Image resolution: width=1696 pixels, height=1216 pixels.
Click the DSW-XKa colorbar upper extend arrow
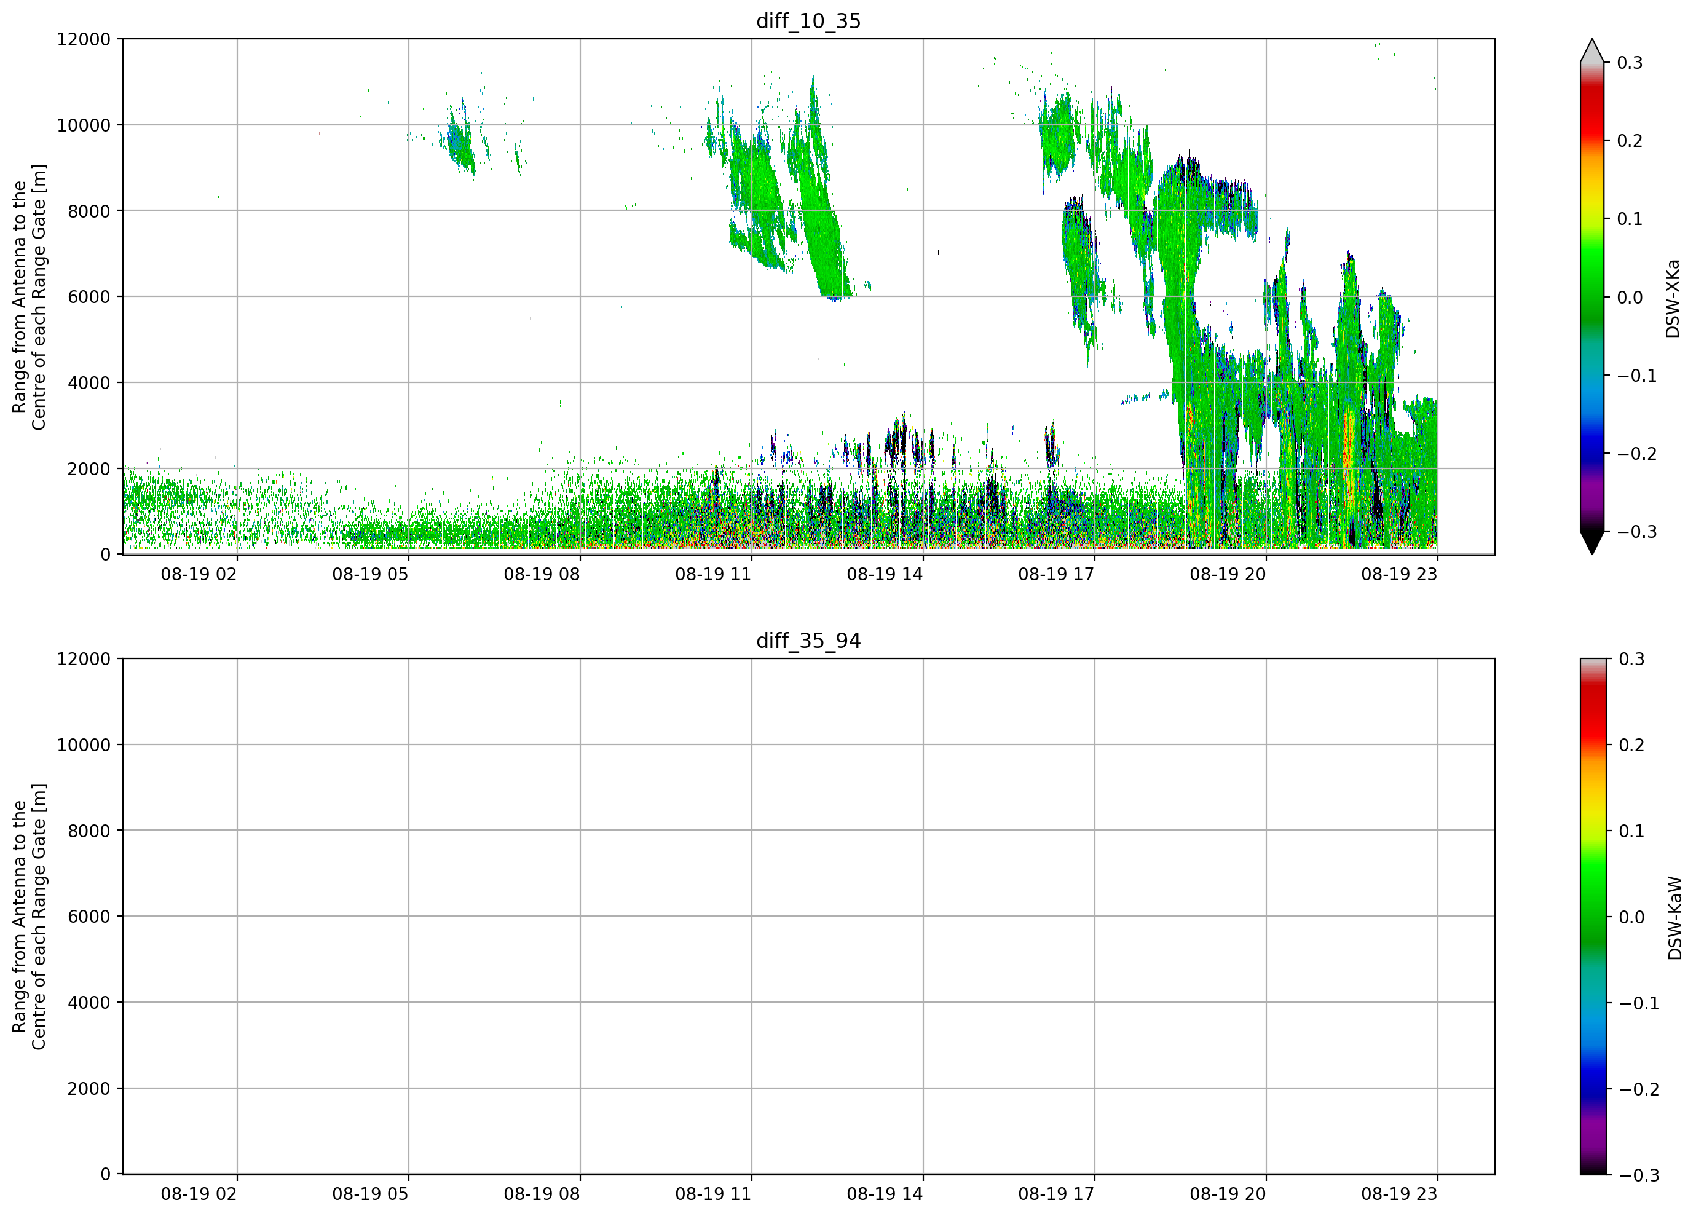tap(1592, 51)
